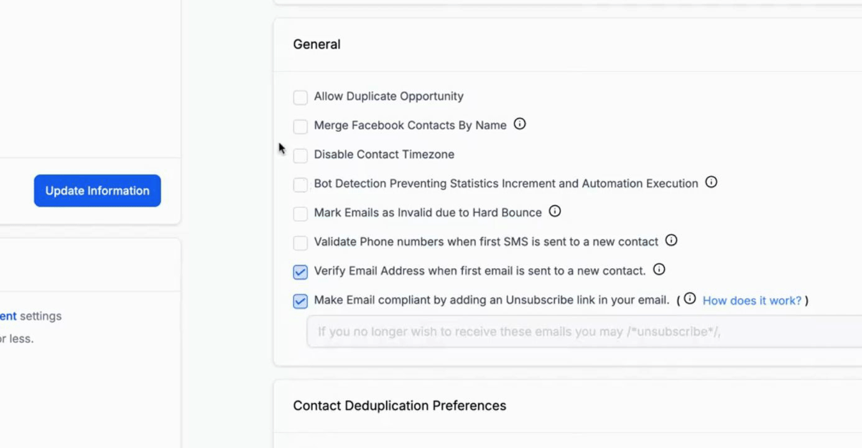Image resolution: width=862 pixels, height=448 pixels.
Task: Click the blue link before 'settings' text
Action: 8,316
